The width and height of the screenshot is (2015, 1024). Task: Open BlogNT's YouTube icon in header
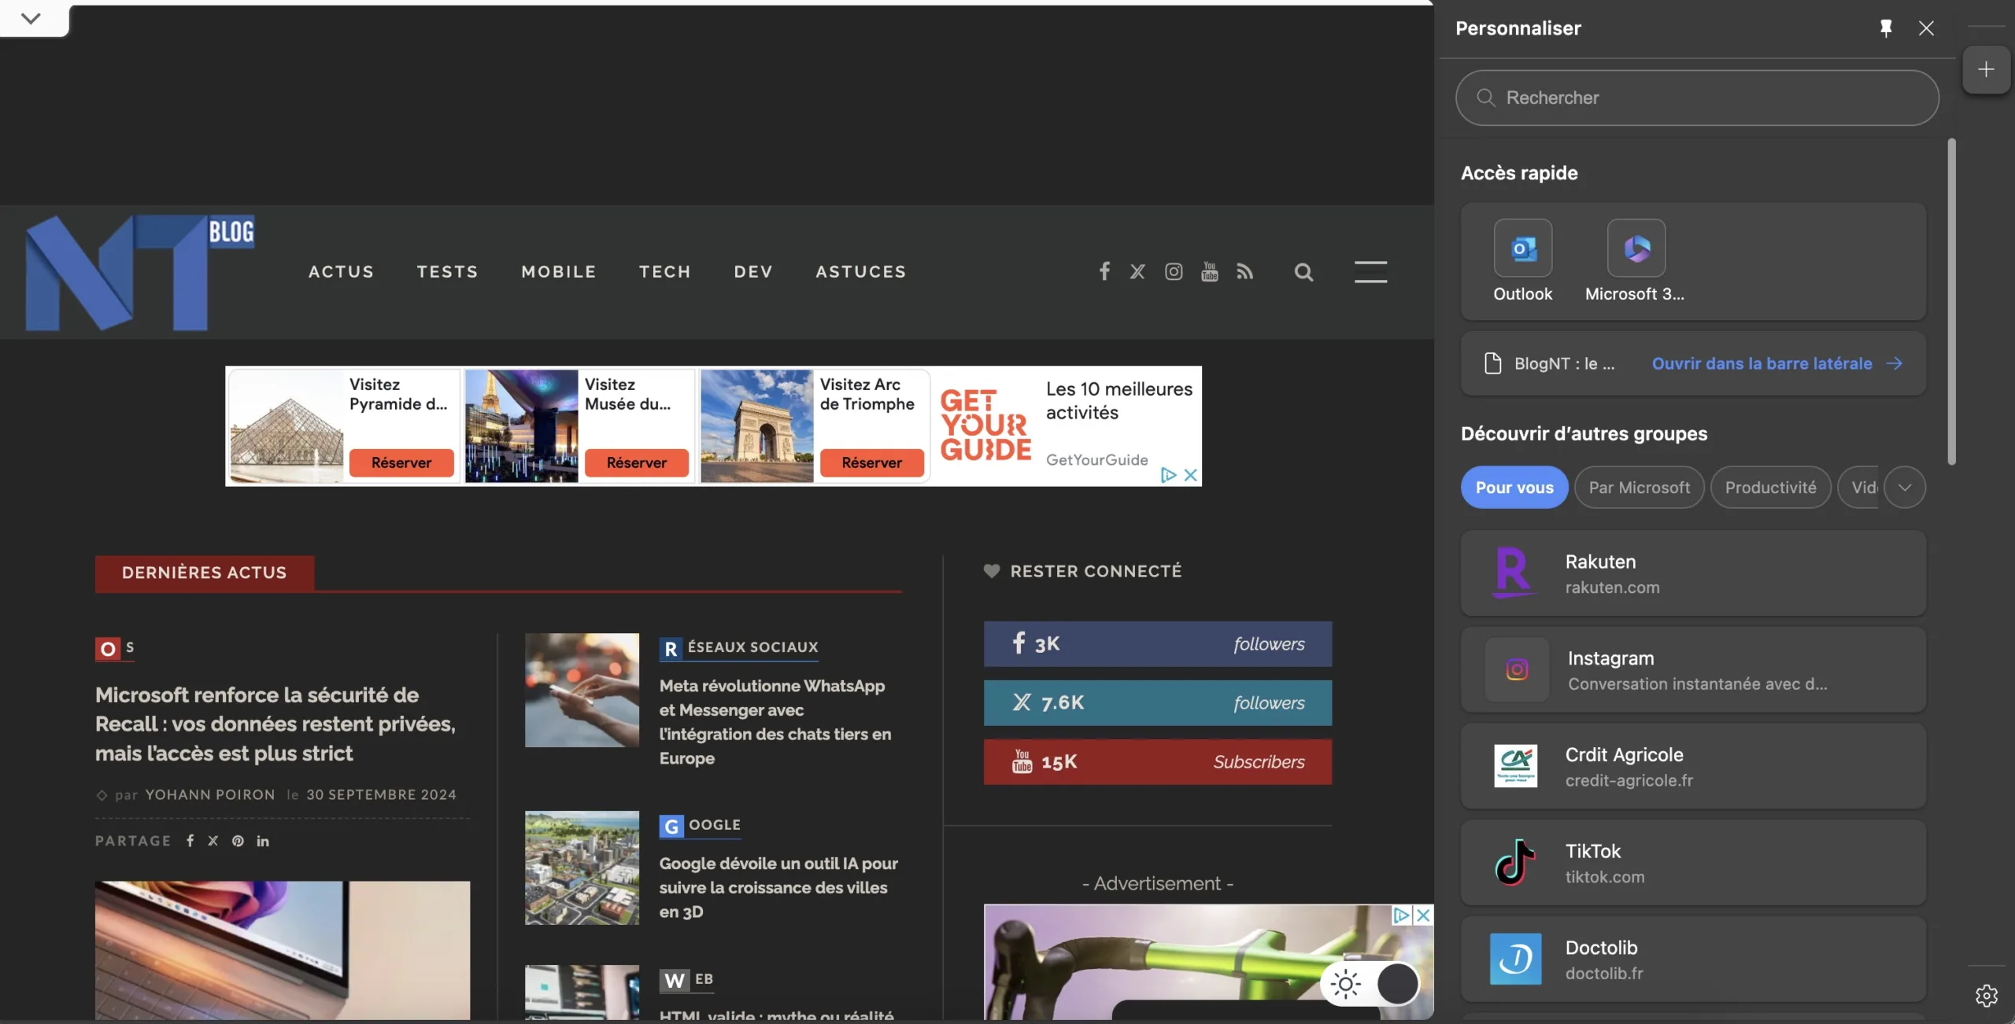(x=1209, y=271)
